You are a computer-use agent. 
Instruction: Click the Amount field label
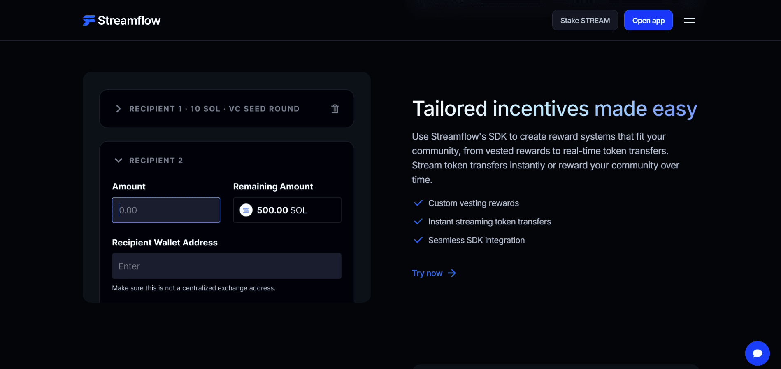click(129, 187)
